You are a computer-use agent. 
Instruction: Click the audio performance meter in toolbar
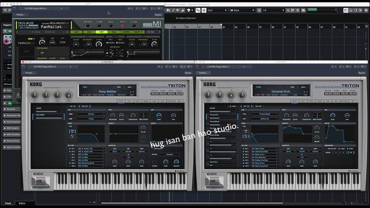(322, 10)
